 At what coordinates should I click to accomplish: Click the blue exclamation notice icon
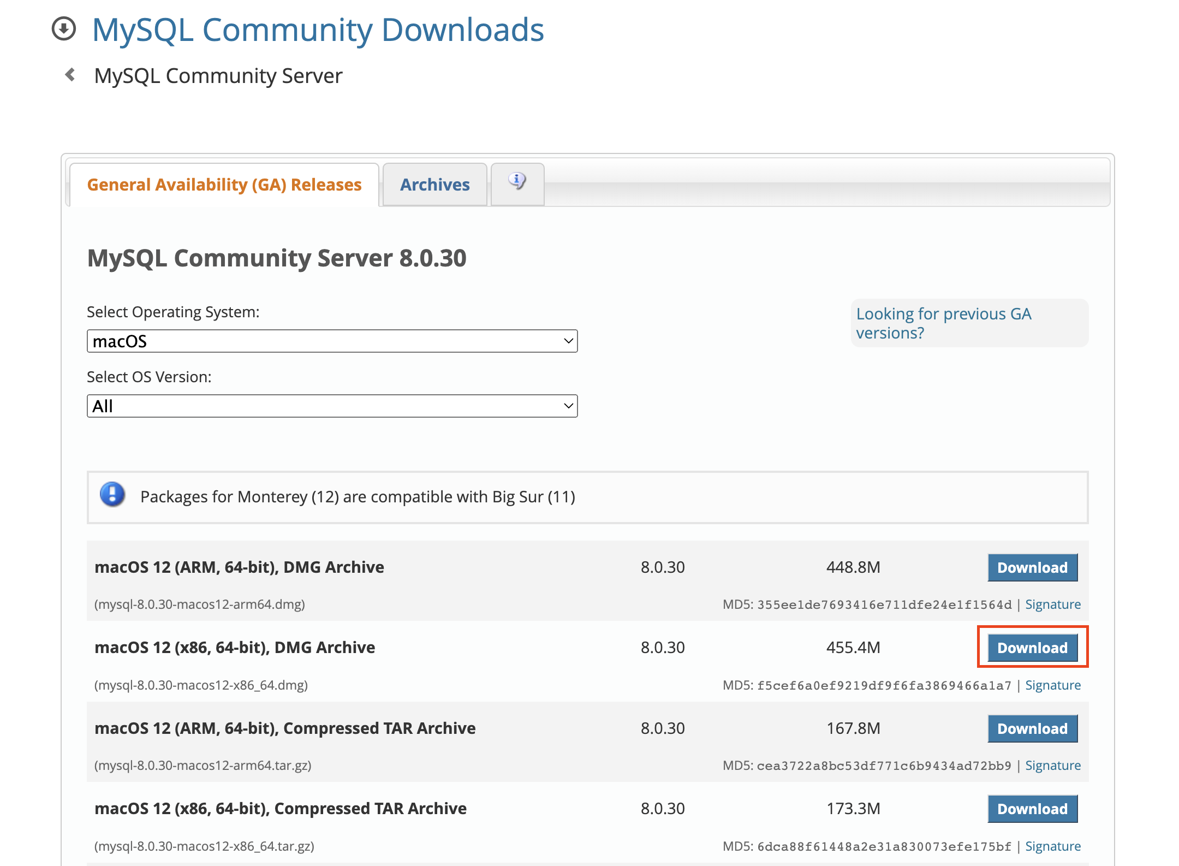coord(112,495)
